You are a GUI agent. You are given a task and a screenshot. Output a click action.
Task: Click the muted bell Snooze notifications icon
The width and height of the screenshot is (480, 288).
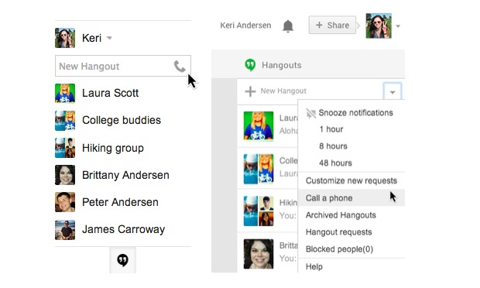[x=310, y=114]
